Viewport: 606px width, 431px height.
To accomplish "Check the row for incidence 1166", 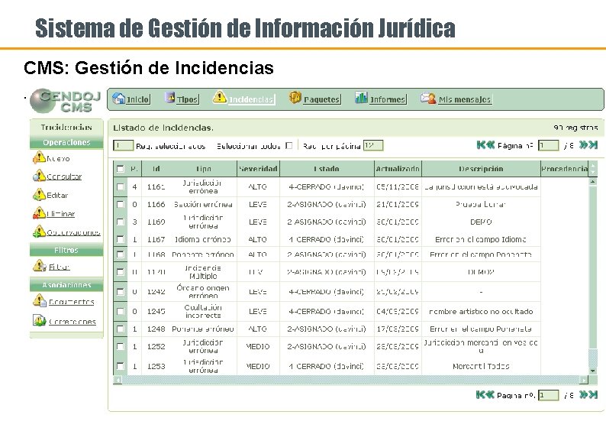I will [120, 204].
